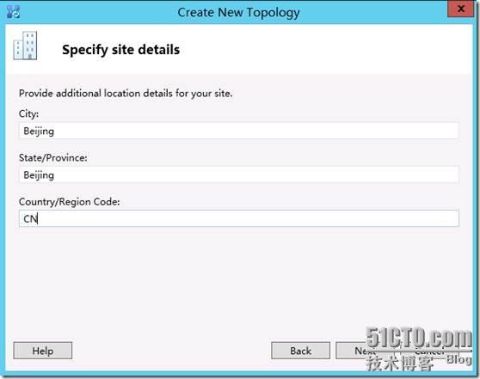Viewport: 480px width, 379px height.
Task: Click the State/Province input field
Action: pyautogui.click(x=239, y=175)
